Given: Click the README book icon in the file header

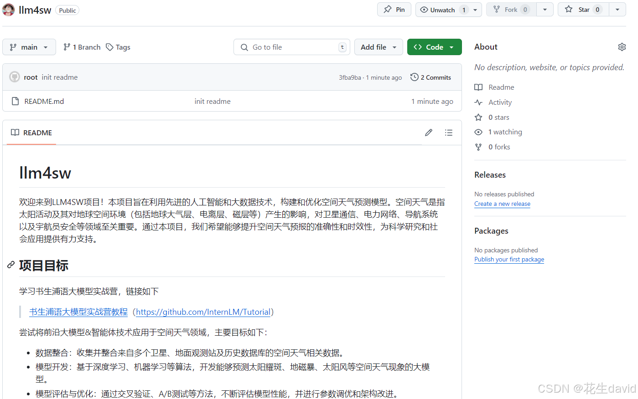Looking at the screenshot, I should click(x=14, y=133).
